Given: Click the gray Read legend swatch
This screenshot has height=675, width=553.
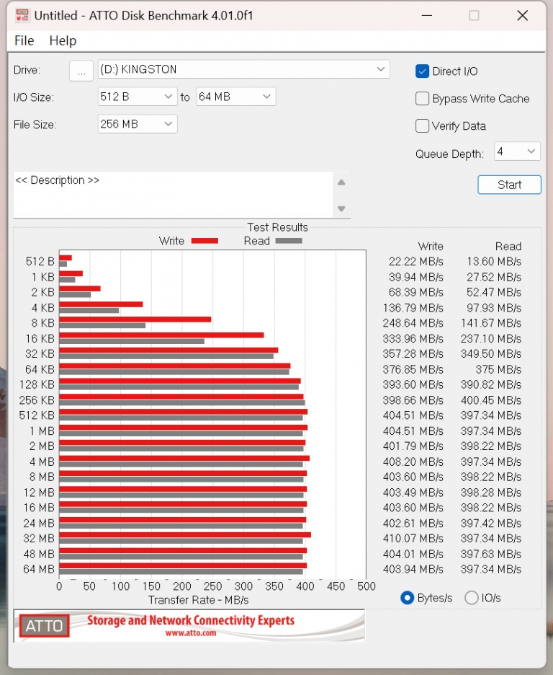Looking at the screenshot, I should pyautogui.click(x=289, y=241).
